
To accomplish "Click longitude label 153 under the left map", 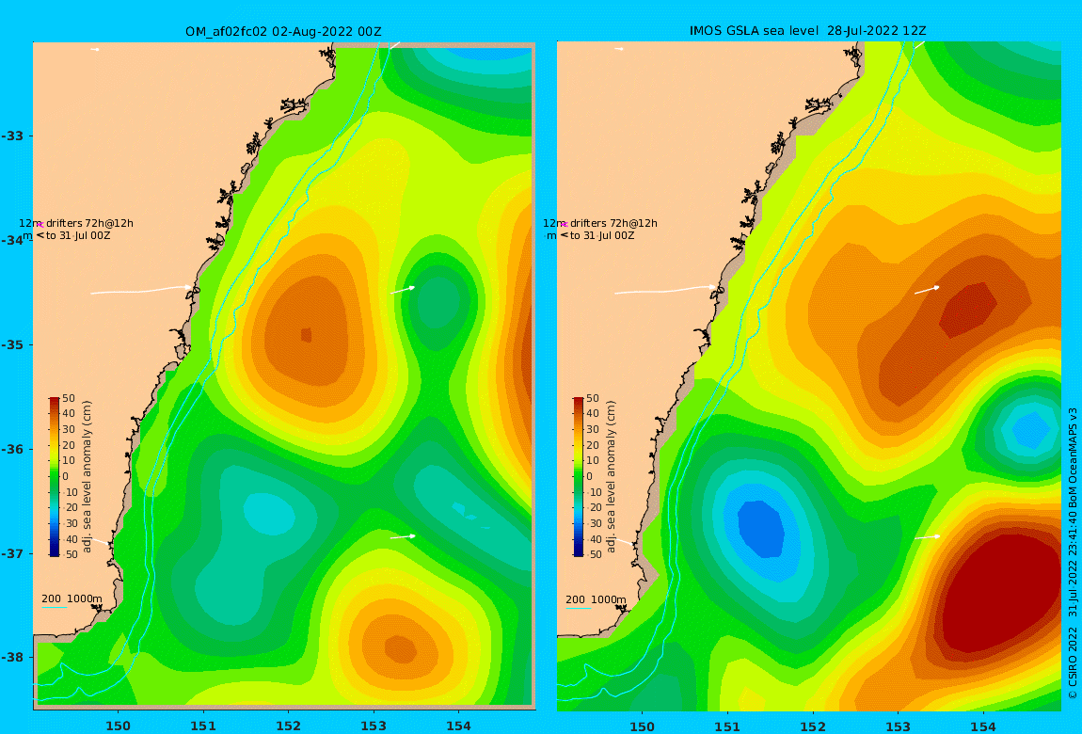I will [374, 726].
